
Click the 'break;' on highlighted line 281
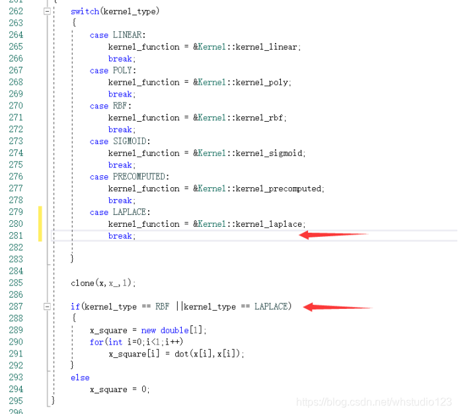point(122,236)
